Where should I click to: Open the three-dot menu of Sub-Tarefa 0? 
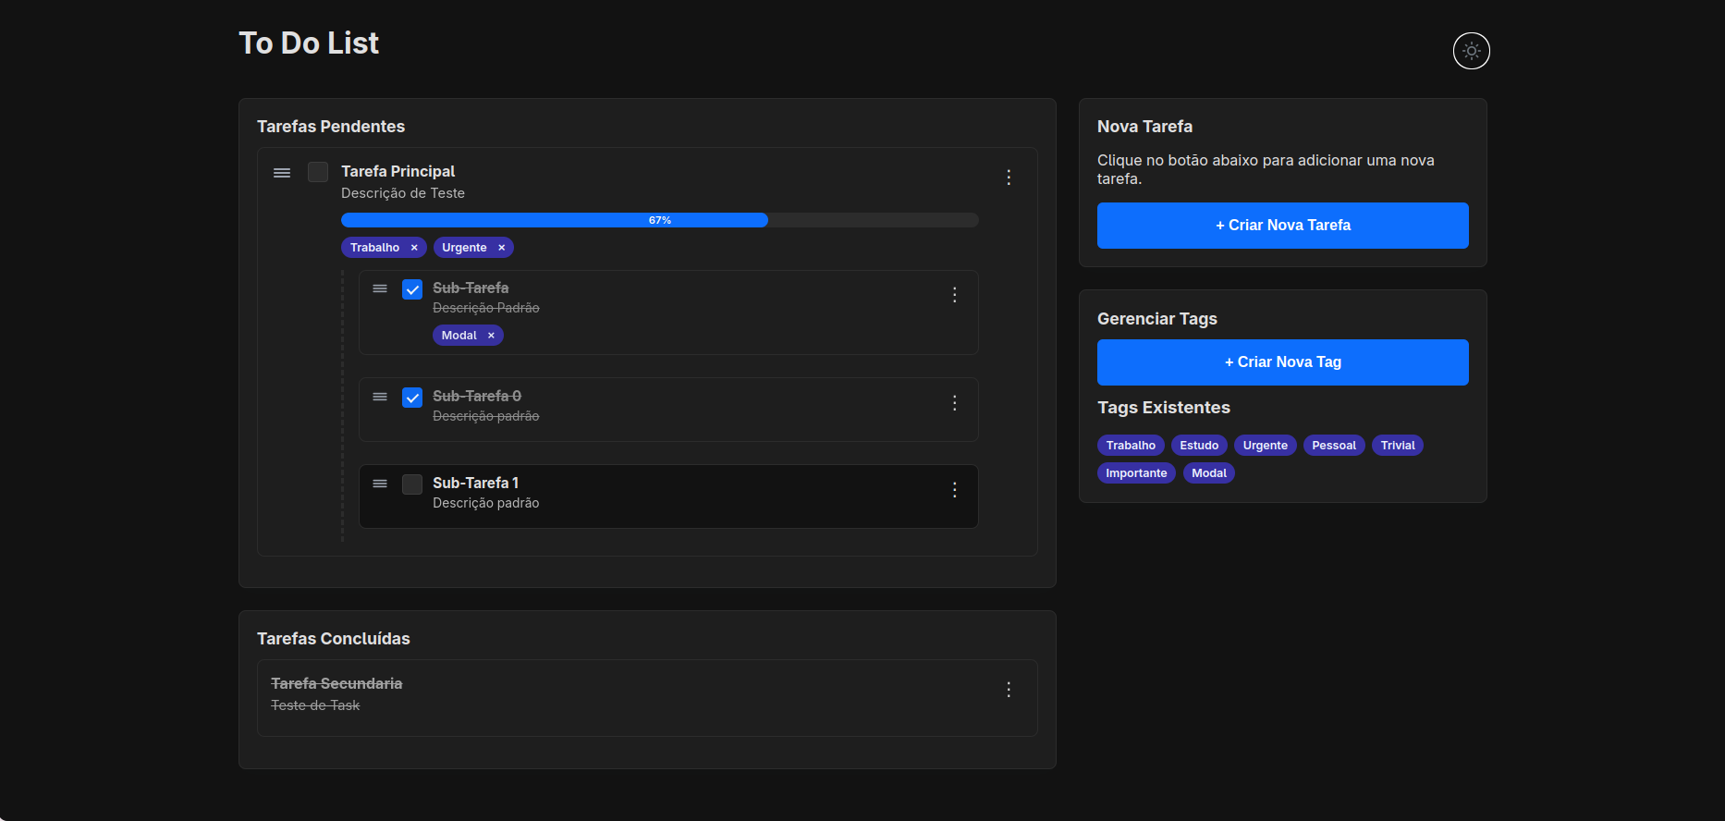pyautogui.click(x=955, y=403)
